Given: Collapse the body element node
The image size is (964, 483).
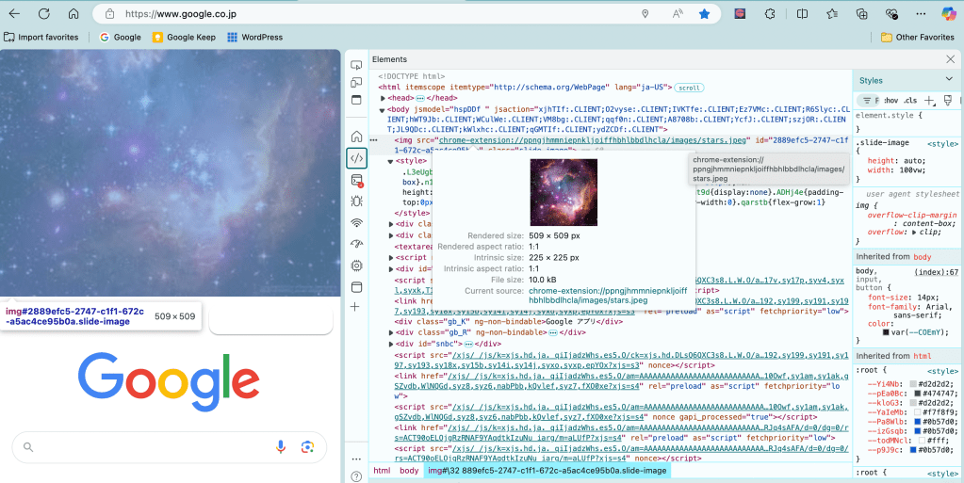Looking at the screenshot, I should coord(384,109).
